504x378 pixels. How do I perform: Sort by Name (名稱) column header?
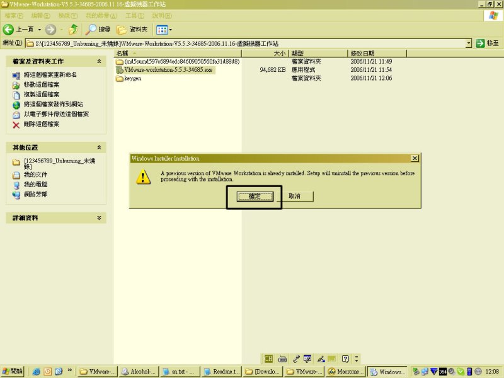coord(178,54)
